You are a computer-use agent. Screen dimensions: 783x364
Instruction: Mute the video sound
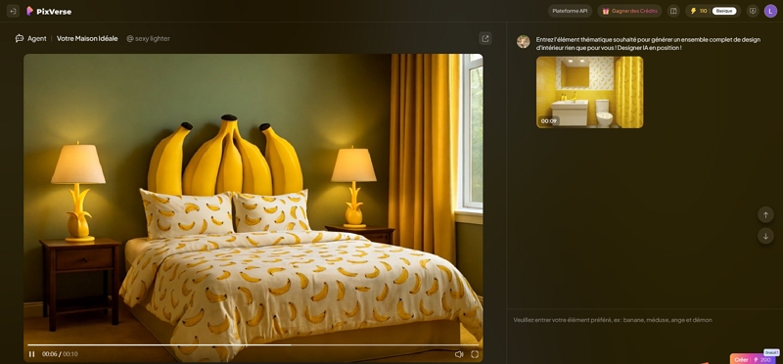(x=459, y=354)
